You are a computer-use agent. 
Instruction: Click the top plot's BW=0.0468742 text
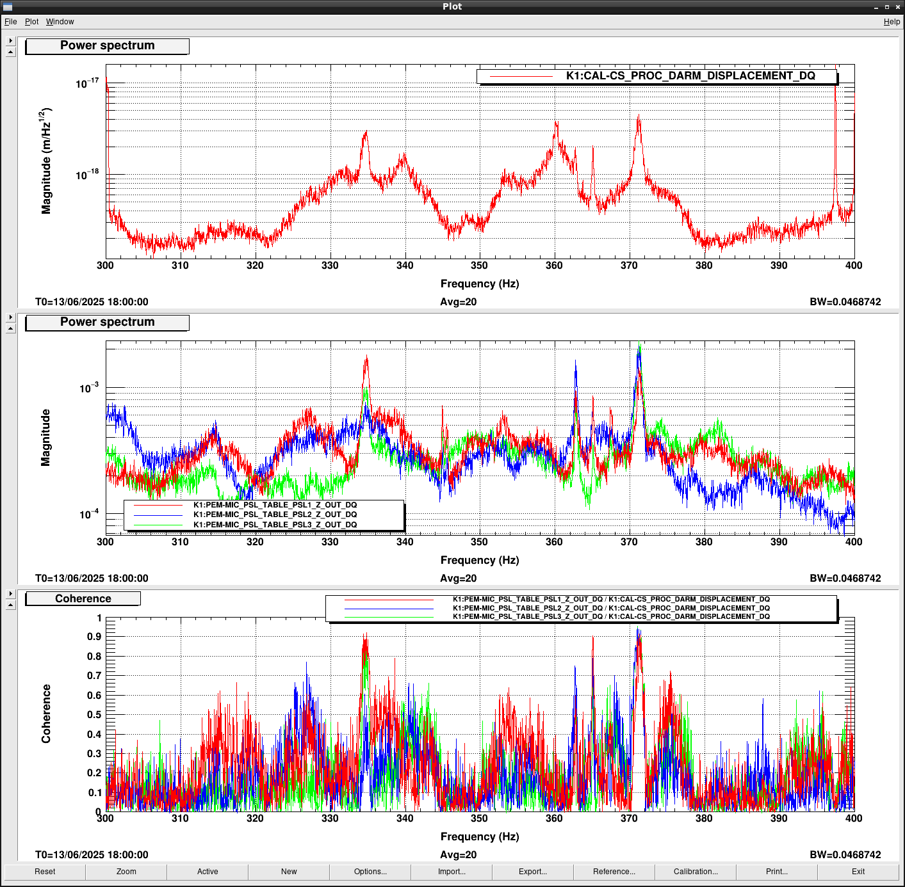point(845,302)
